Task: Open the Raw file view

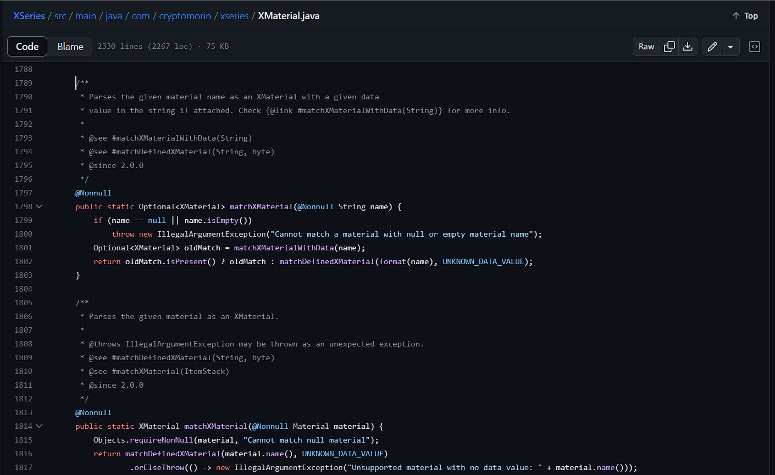Action: (x=646, y=47)
